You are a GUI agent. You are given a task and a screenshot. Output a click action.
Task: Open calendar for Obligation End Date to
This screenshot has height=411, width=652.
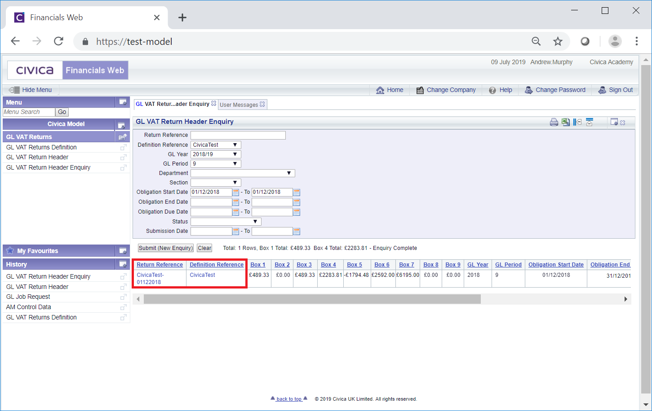[297, 202]
